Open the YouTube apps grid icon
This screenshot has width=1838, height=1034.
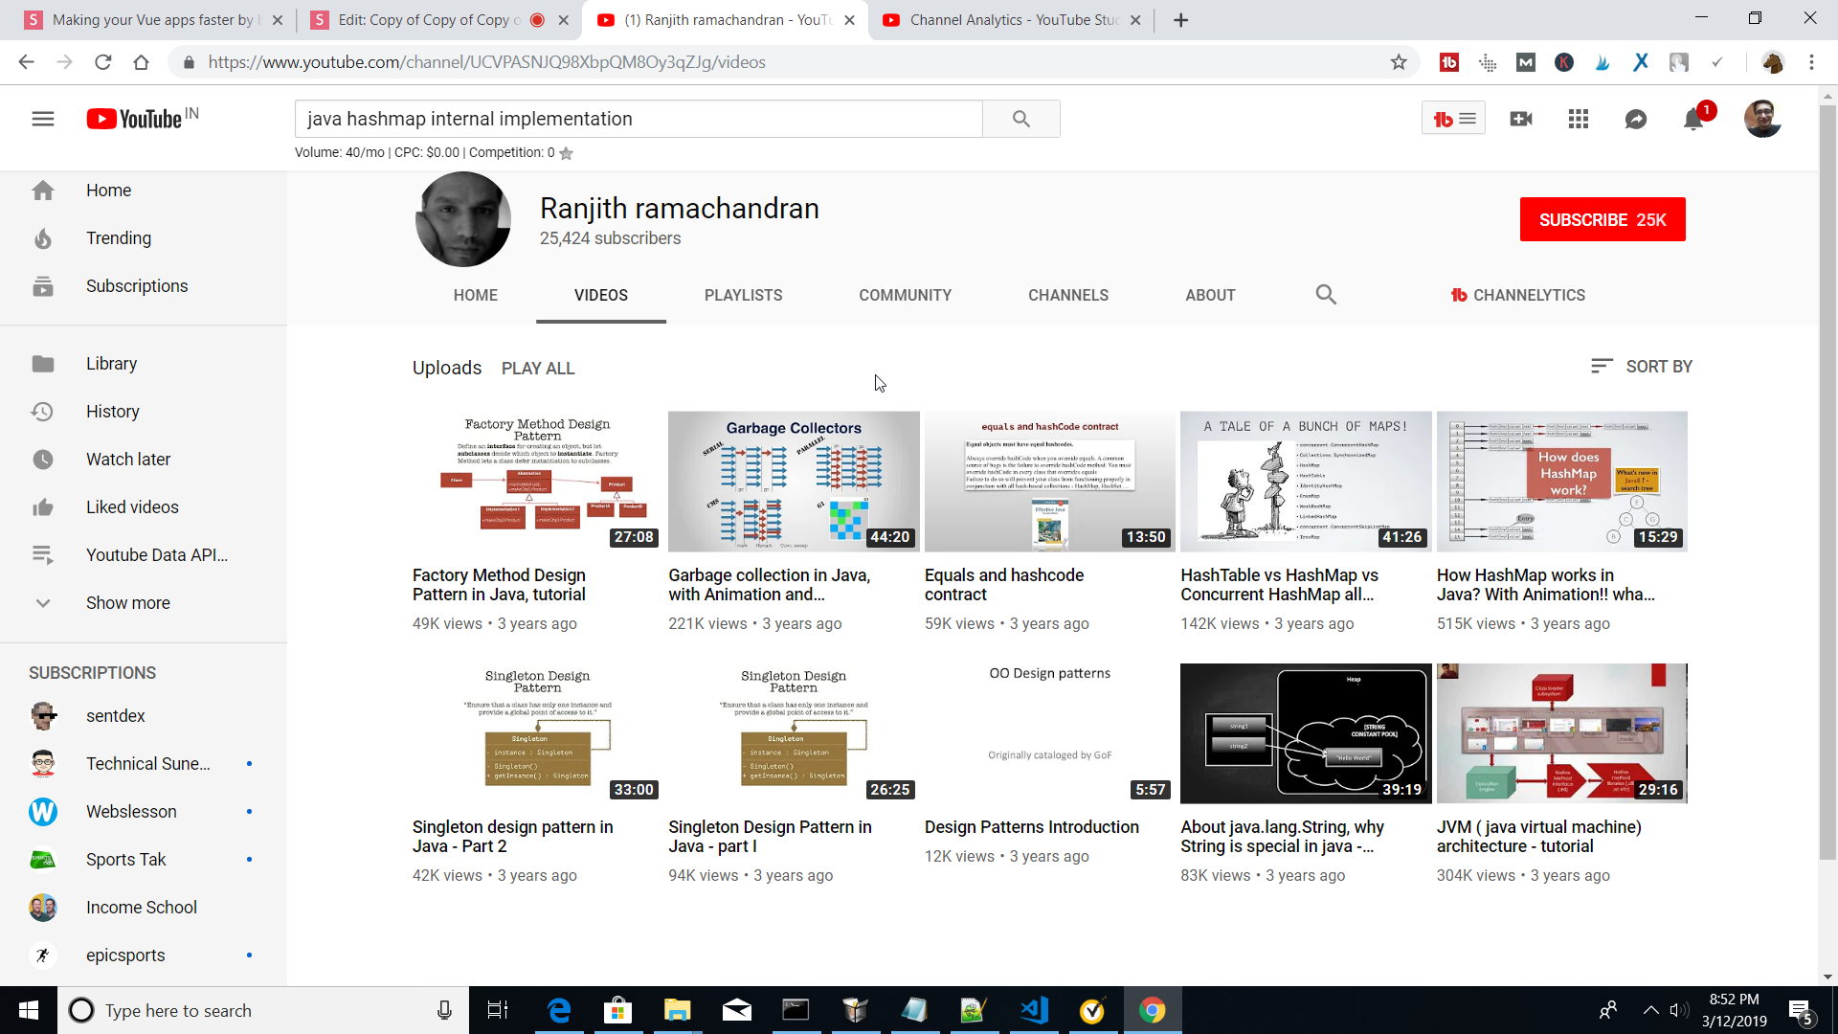point(1578,119)
